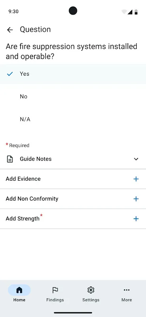The height and width of the screenshot is (317, 146).
Task: Open the Guide Notes section label
Action: click(x=36, y=159)
